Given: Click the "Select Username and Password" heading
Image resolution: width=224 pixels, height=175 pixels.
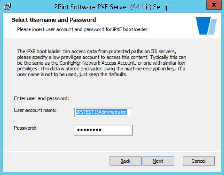Looking at the screenshot, I should [x=54, y=20].
